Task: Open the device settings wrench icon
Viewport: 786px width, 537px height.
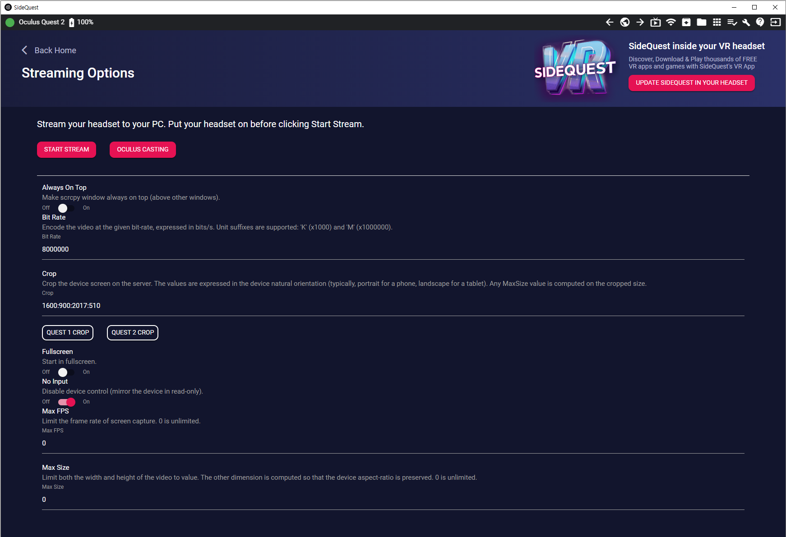Action: click(x=746, y=22)
